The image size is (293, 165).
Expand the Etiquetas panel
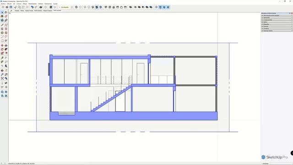[x=277, y=24]
